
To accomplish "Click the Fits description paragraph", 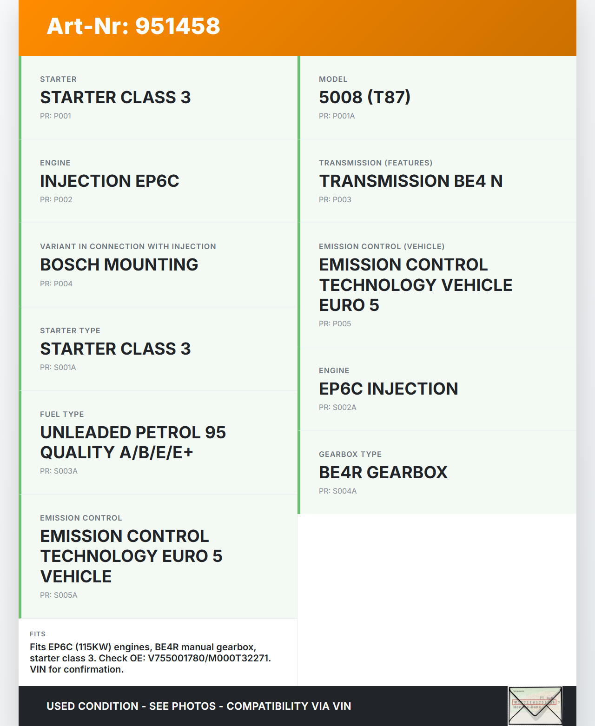I will pos(150,658).
